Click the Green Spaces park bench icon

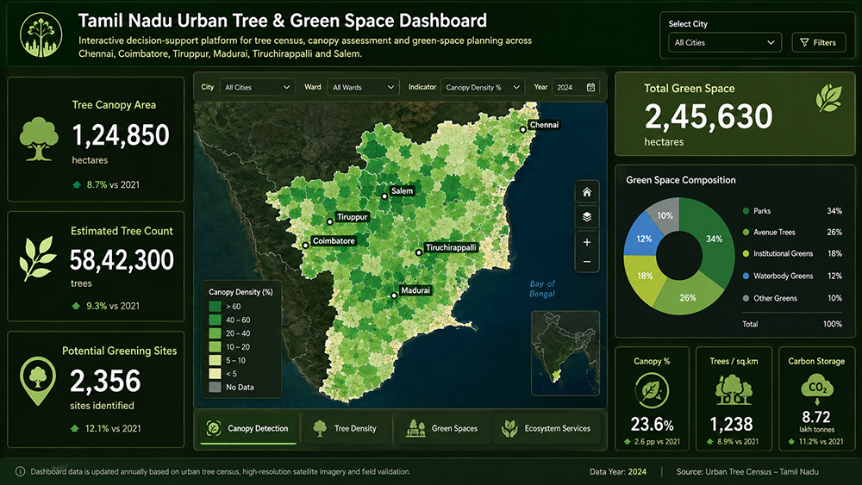[x=415, y=428]
